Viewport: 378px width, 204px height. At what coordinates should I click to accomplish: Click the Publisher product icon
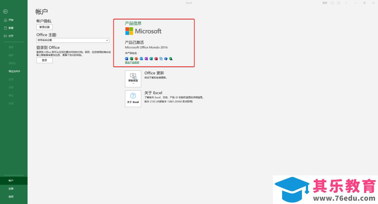click(151, 59)
